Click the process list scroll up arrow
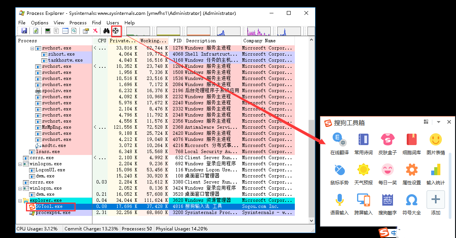 coord(312,40)
